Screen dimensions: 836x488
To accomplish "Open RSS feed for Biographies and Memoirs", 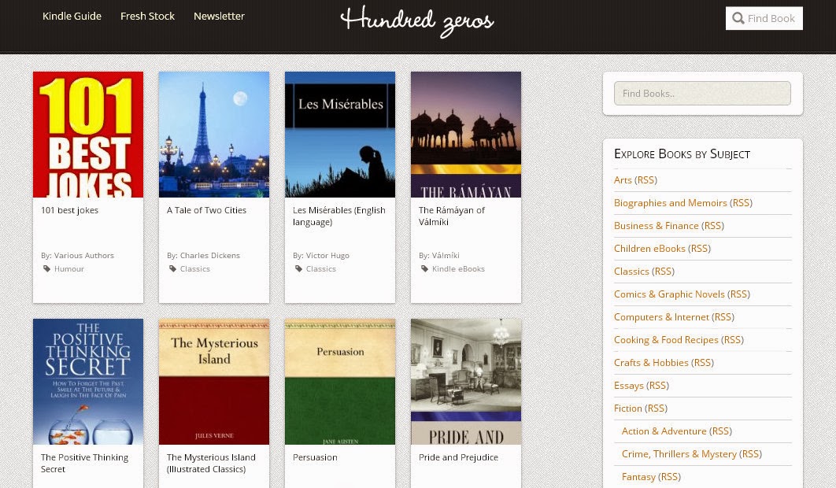I will 741,203.
